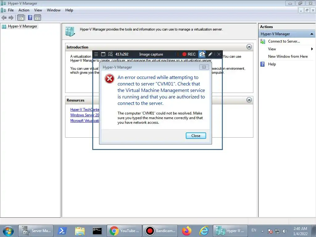Image resolution: width=316 pixels, height=237 pixels.
Task: Close the Hyper-V Manager error dialog
Action: tap(196, 136)
